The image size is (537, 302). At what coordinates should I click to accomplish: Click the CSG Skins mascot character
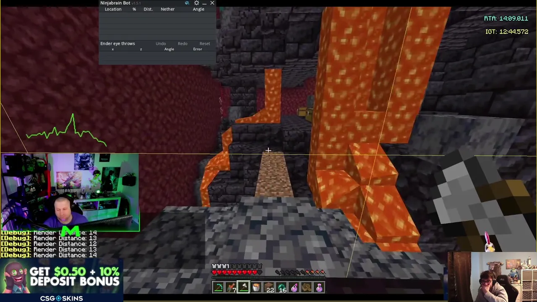click(15, 278)
